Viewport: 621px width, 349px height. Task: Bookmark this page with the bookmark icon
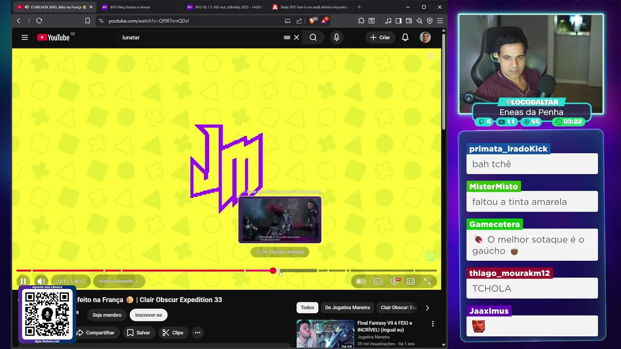coord(87,21)
